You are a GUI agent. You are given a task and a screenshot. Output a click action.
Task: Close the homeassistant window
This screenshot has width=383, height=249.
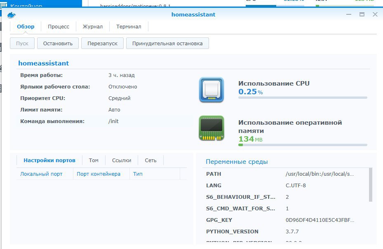click(375, 14)
